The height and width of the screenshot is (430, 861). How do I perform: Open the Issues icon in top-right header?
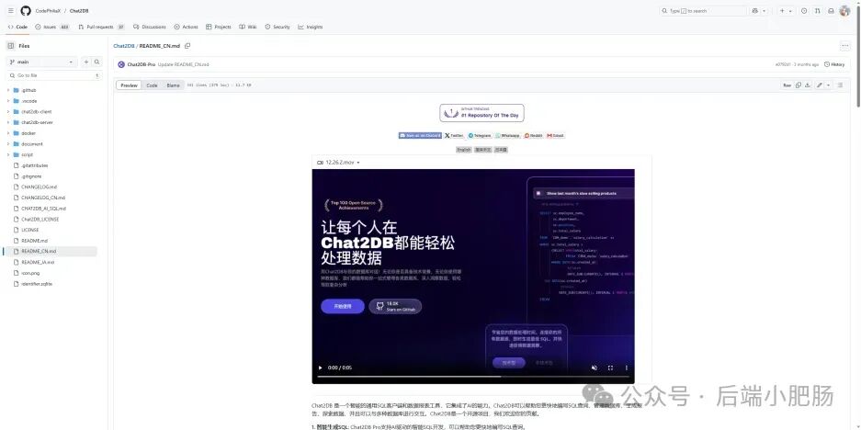[x=804, y=10]
